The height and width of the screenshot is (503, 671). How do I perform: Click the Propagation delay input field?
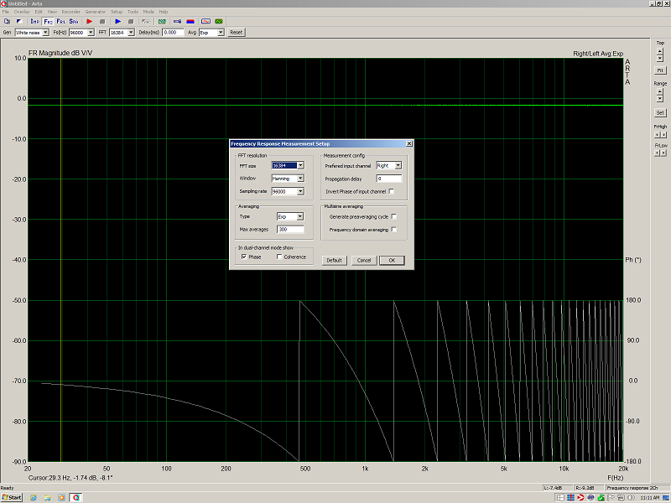click(389, 179)
